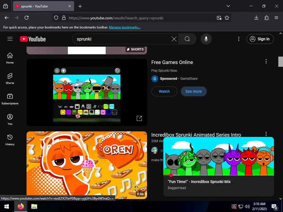Run the search with the magnifier button
This screenshot has width=283, height=212.
pos(187,39)
